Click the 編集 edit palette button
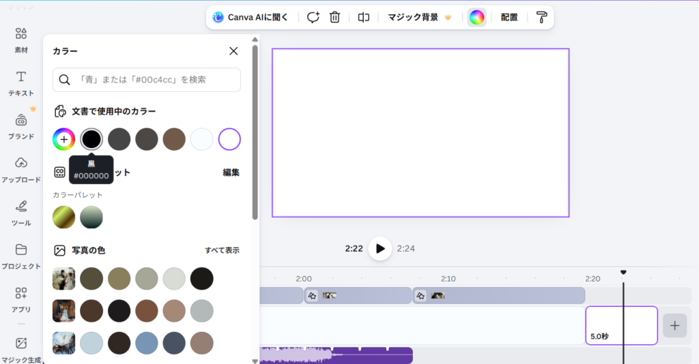 pyautogui.click(x=231, y=172)
